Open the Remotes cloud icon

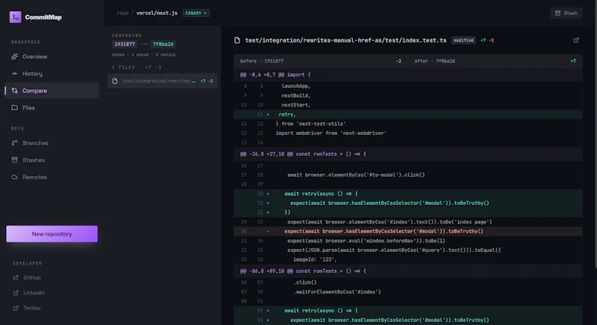click(x=14, y=177)
